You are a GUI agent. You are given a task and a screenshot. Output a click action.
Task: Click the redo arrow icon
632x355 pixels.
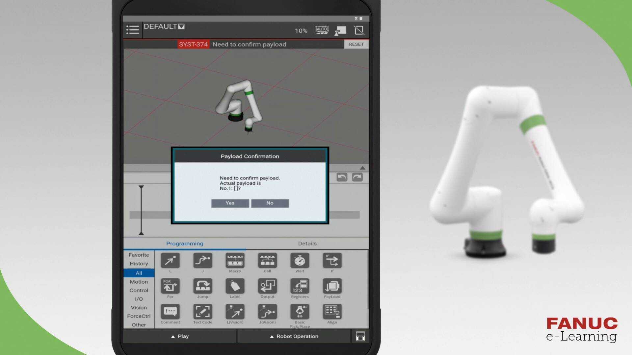[357, 177]
